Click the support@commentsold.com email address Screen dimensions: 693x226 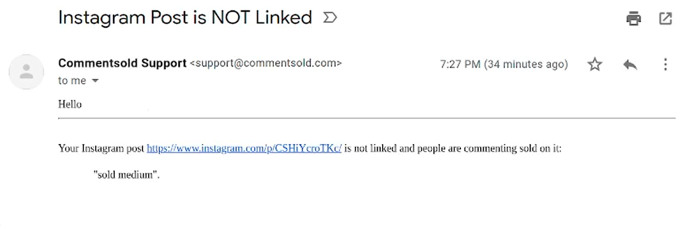coord(265,63)
